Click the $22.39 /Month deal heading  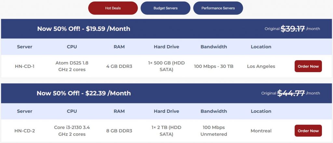coord(84,93)
